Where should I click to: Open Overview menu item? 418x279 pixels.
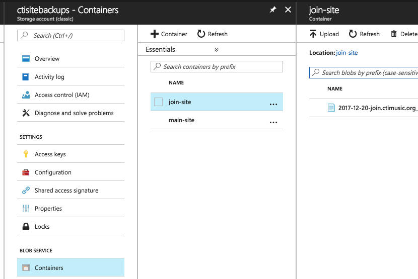pyautogui.click(x=71, y=59)
